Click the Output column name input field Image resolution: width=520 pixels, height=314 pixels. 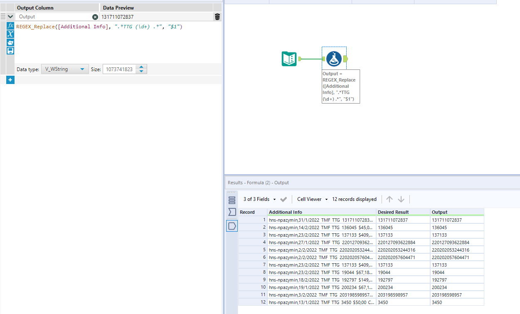click(x=54, y=17)
